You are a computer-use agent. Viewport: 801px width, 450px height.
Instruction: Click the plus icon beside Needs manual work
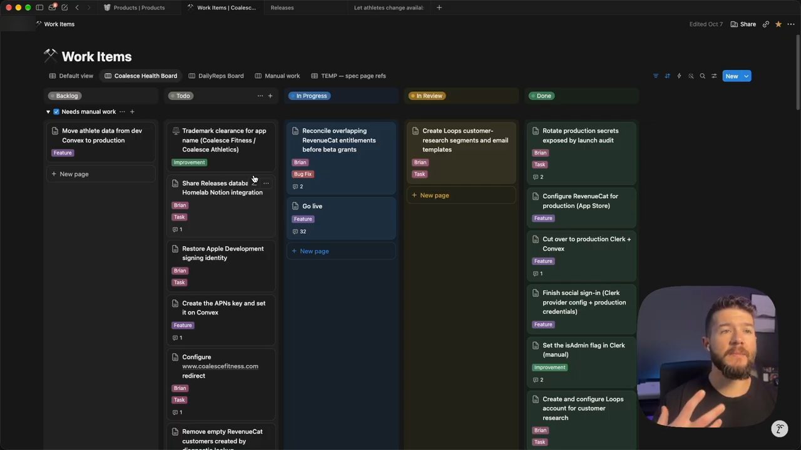(132, 112)
